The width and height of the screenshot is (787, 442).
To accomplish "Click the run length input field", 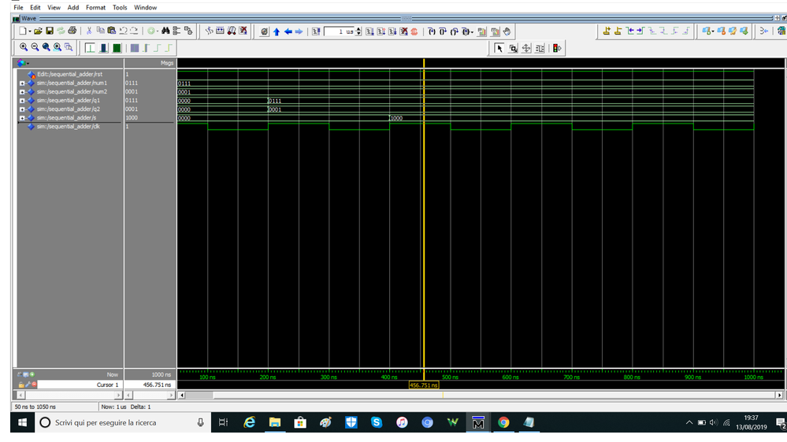I will point(339,31).
